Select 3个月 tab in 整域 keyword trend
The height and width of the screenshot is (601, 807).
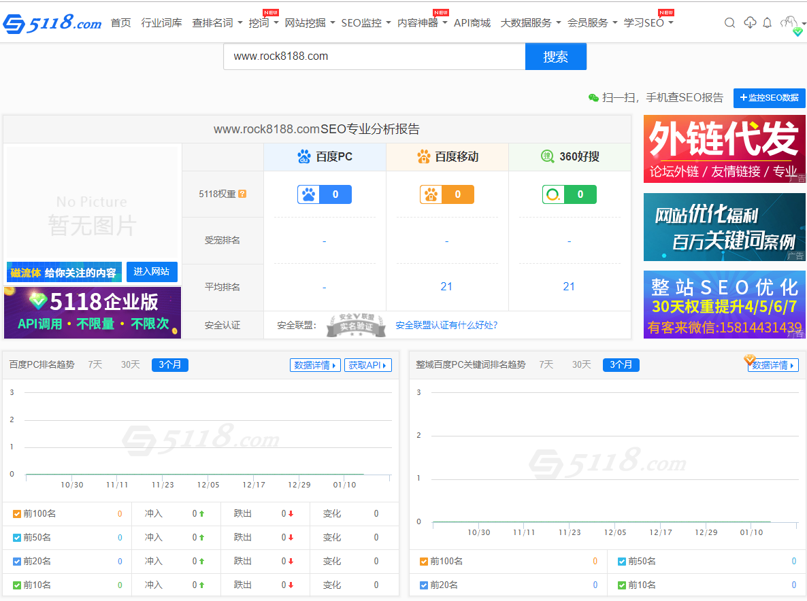coord(621,364)
